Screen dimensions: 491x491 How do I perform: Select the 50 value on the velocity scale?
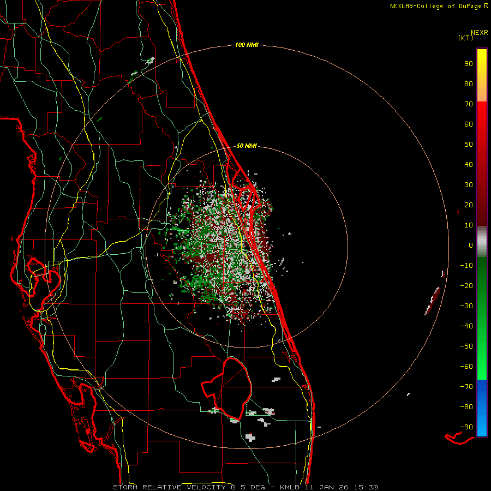point(469,145)
